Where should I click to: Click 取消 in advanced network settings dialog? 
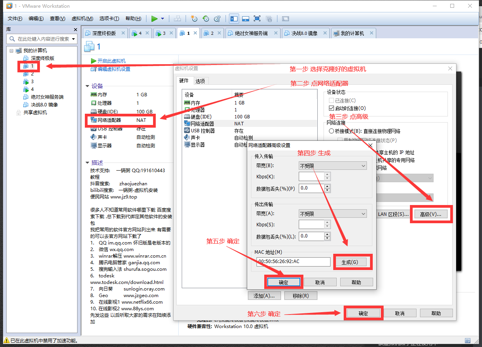320,282
